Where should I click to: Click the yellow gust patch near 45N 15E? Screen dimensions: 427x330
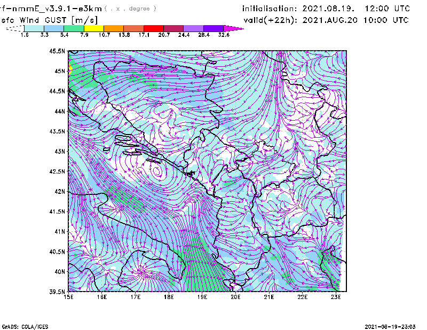coord(70,69)
